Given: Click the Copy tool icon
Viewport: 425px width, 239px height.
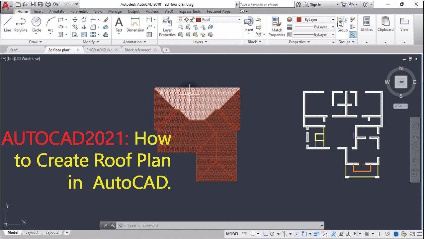Looking at the screenshot, I should [75, 27].
